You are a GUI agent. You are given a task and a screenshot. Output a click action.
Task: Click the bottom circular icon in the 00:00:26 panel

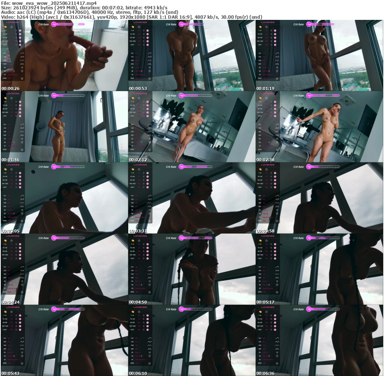click(22, 79)
